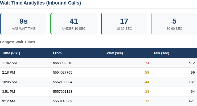Select the caller number 5553145589
Image resolution: width=197 pixels, height=106 pixels.
point(63,101)
